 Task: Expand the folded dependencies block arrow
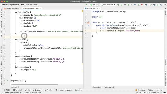(7, 81)
